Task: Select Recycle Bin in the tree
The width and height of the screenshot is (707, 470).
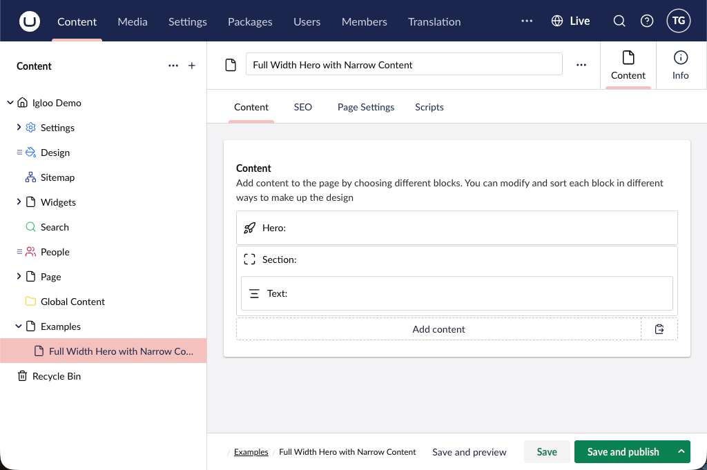Action: [x=57, y=376]
